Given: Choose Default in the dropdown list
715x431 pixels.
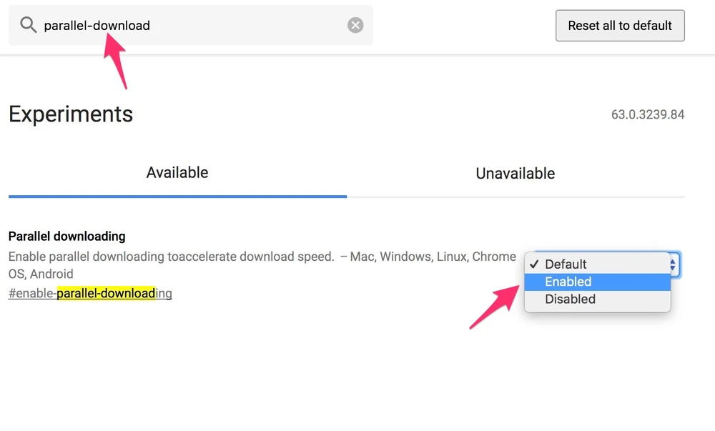Looking at the screenshot, I should (x=566, y=264).
